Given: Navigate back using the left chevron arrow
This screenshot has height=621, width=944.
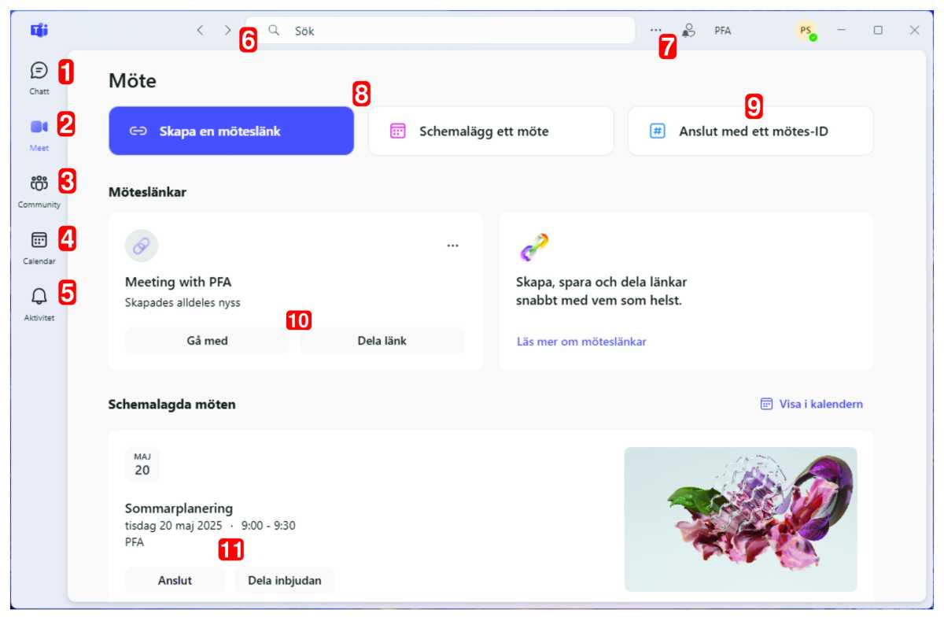Looking at the screenshot, I should pyautogui.click(x=199, y=30).
